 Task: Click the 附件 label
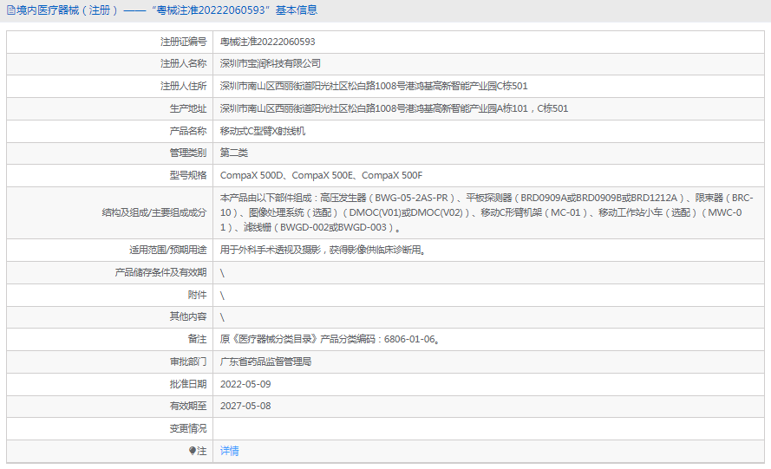pos(197,295)
